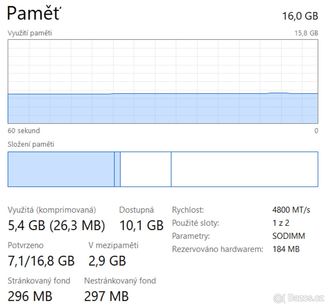This screenshot has width=327, height=306.
Task: Click the 5,4 GB (26,3 MB) used value
Action: tap(56, 225)
